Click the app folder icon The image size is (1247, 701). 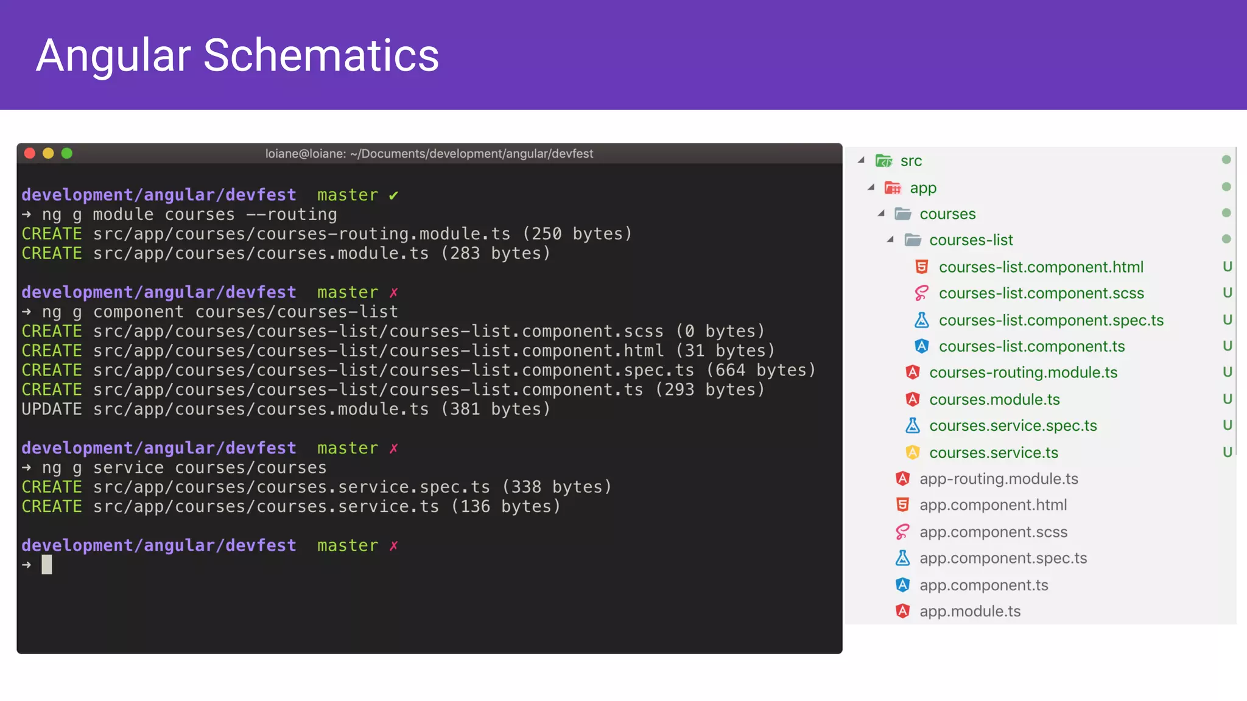[x=893, y=188]
